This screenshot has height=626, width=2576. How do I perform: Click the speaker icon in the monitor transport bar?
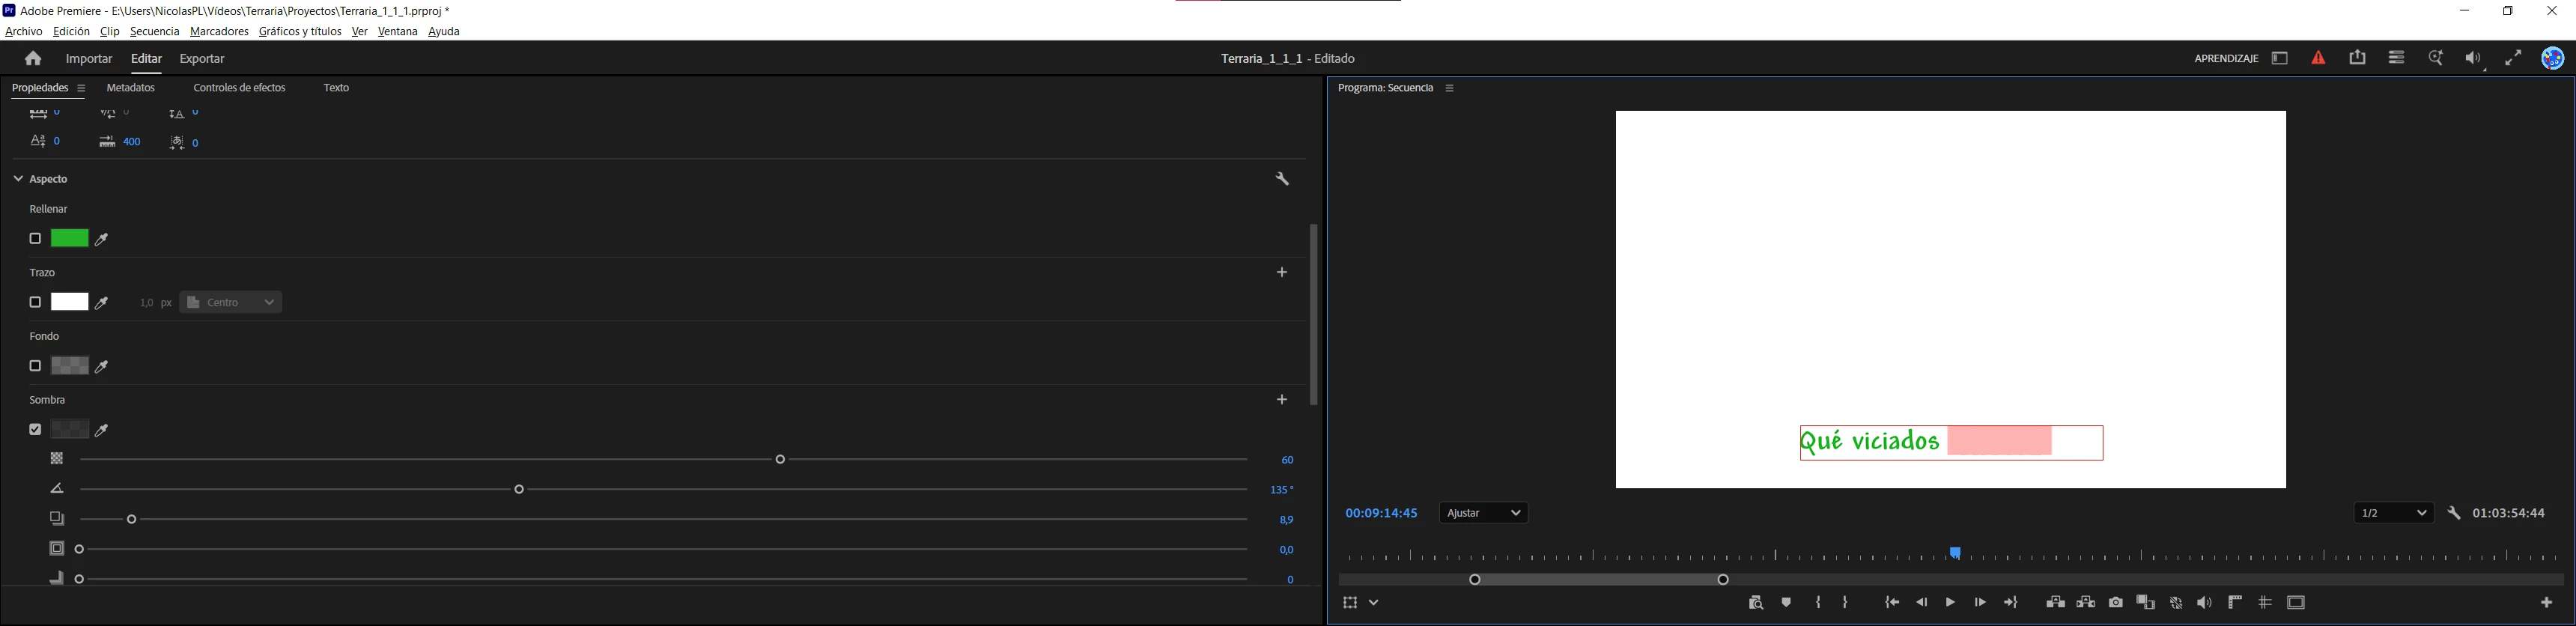pyautogui.click(x=2205, y=603)
